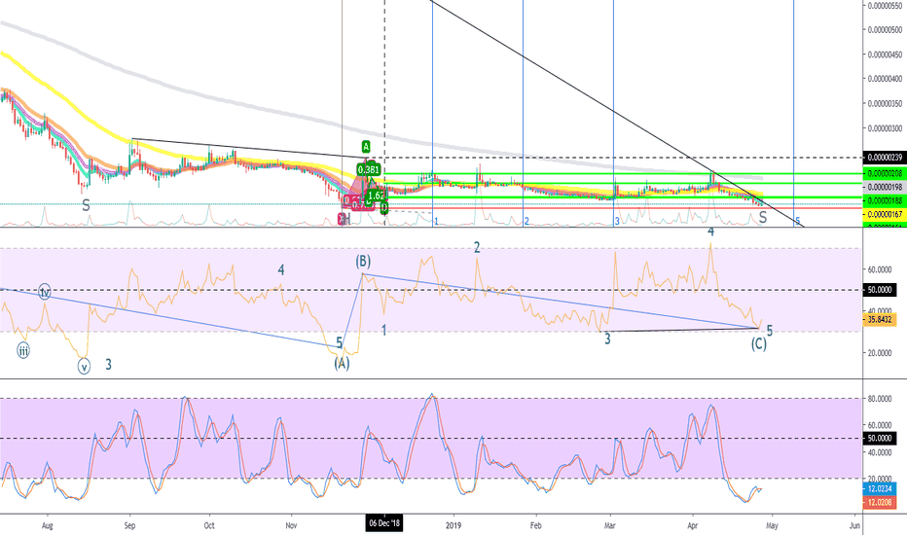The height and width of the screenshot is (535, 907).
Task: Select the wave 3 label near March RSI low
Action: coord(607,339)
